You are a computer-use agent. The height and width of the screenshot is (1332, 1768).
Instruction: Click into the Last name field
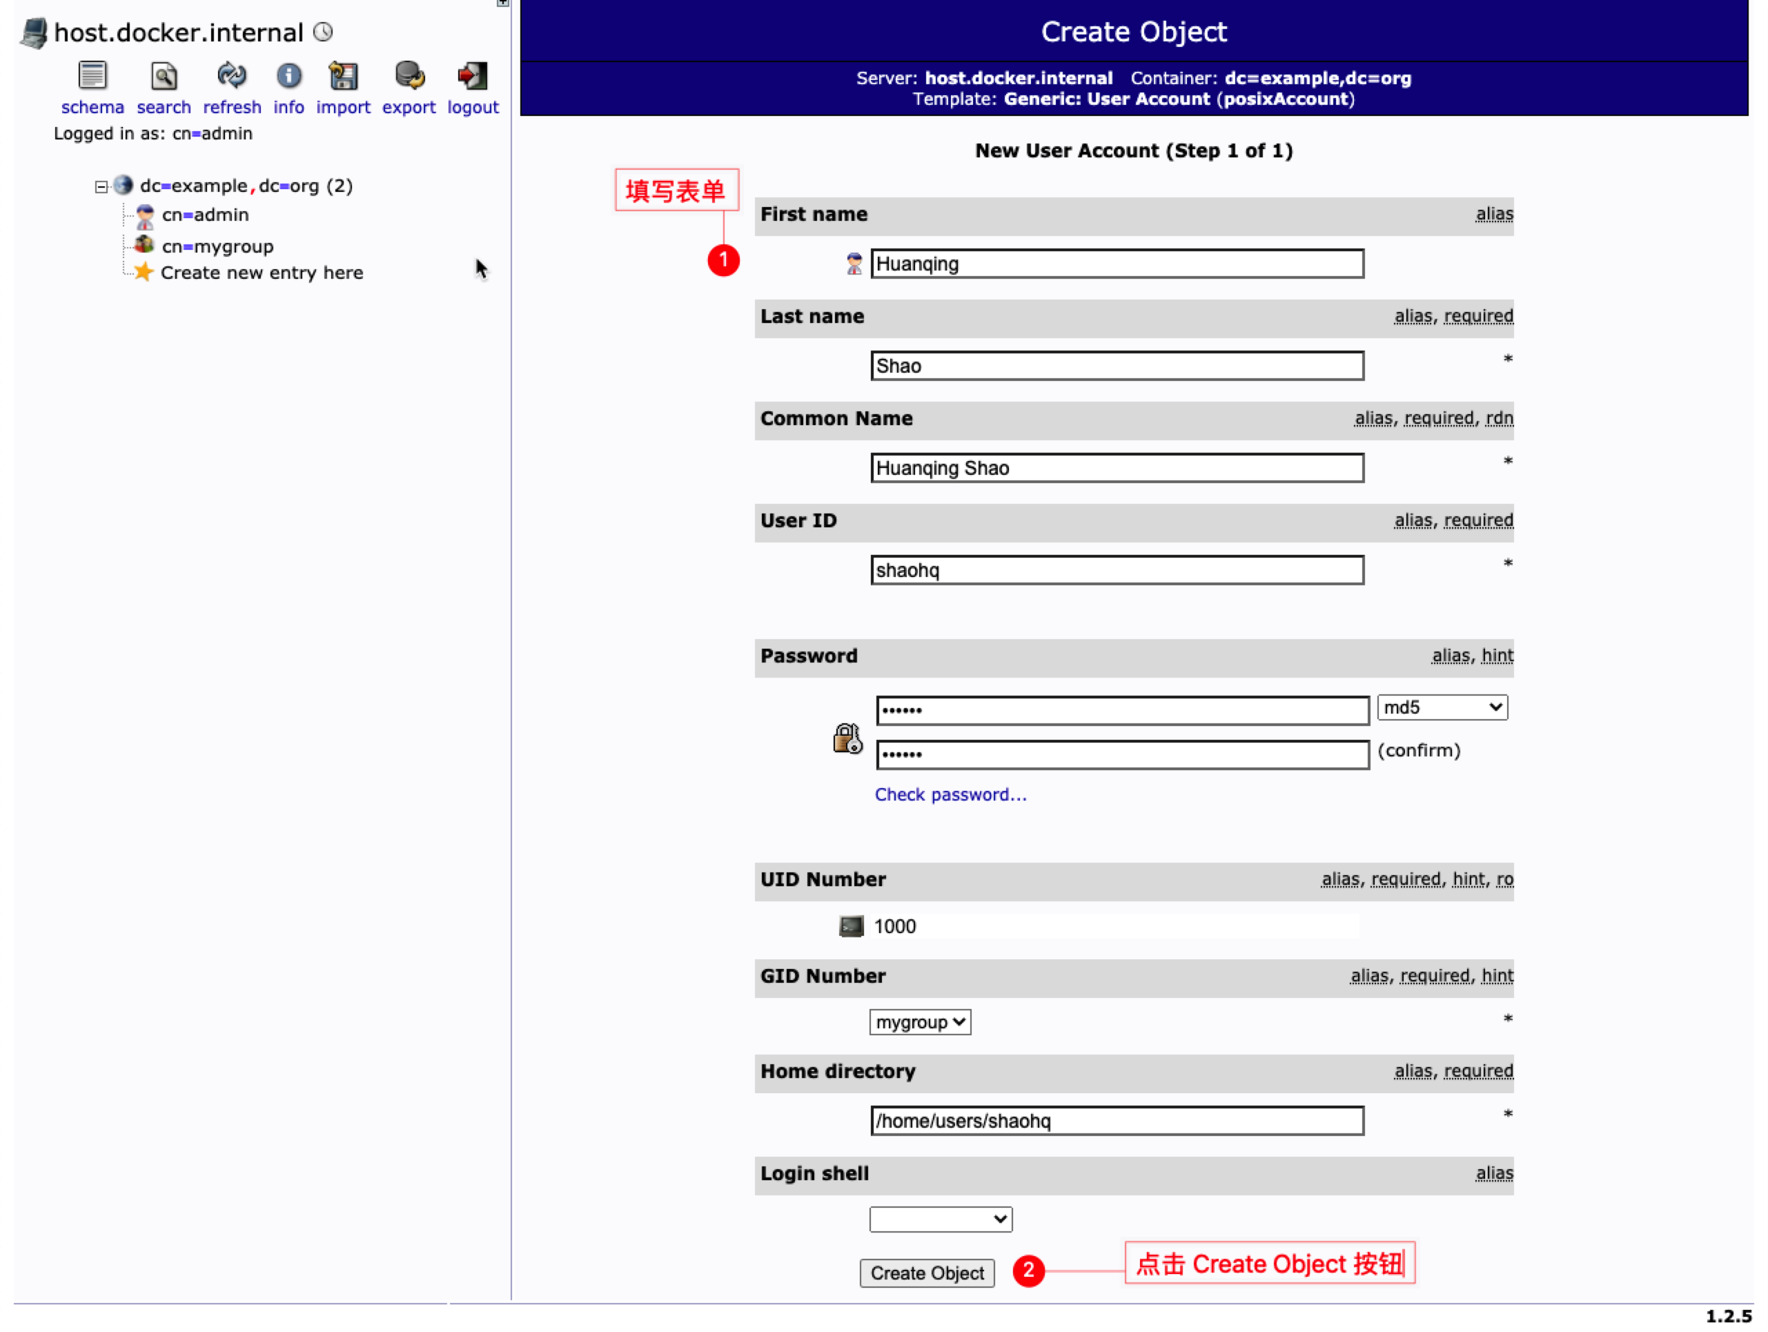pos(1117,366)
